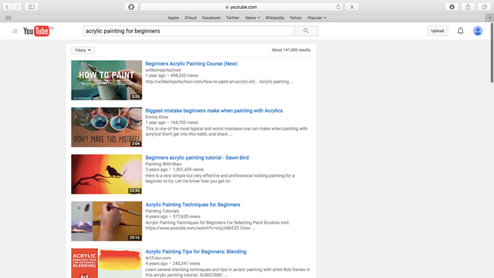Show Safari sidebar
This screenshot has width=494, height=278.
click(32, 7)
